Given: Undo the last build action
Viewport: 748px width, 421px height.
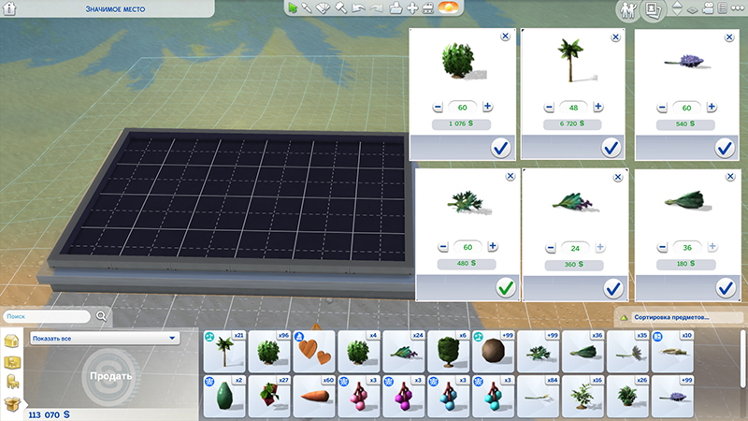Looking at the screenshot, I should click(x=358, y=7).
